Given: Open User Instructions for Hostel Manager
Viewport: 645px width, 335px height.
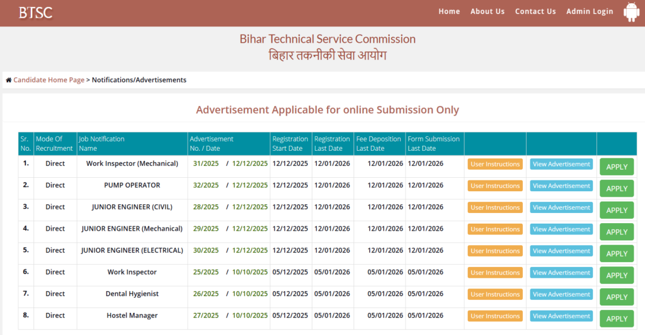Looking at the screenshot, I should tap(494, 316).
